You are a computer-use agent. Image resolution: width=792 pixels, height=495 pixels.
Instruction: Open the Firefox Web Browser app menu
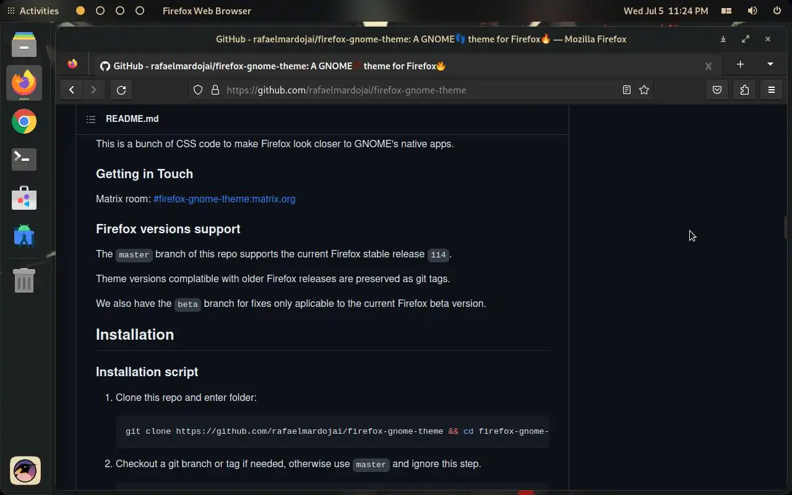click(207, 11)
